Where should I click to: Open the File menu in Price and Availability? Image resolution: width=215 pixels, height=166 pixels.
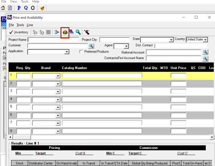point(11,25)
